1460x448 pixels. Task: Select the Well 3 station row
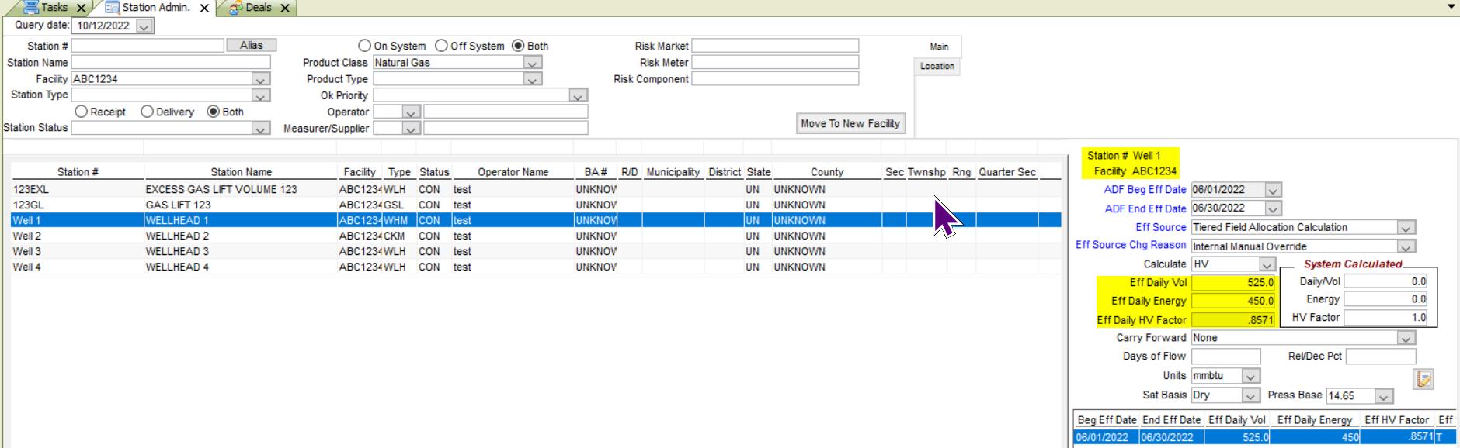pyautogui.click(x=27, y=251)
